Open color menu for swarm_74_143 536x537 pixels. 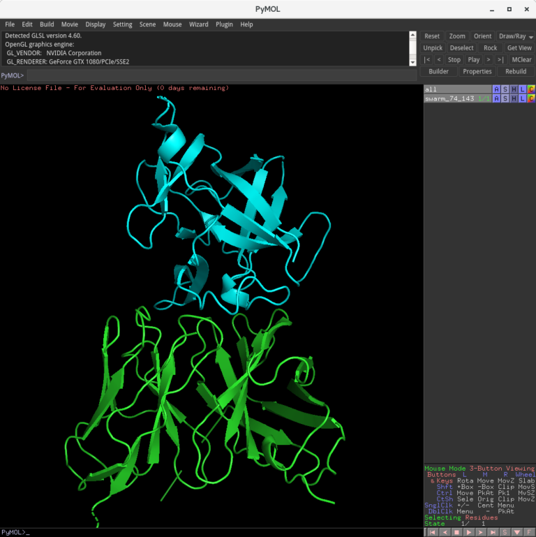click(531, 99)
